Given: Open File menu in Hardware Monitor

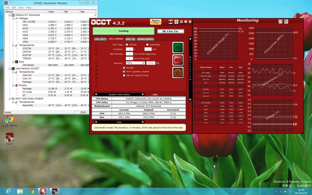Looking at the screenshot, I should (x=7, y=8).
